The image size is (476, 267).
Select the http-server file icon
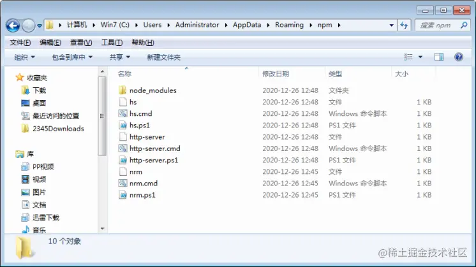(123, 136)
